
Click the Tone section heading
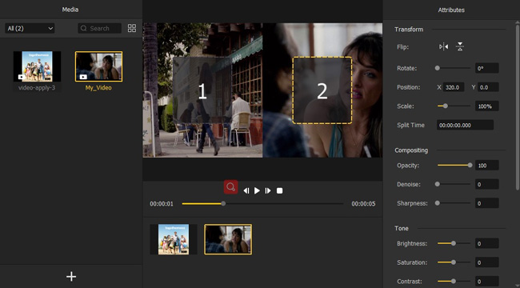point(402,228)
